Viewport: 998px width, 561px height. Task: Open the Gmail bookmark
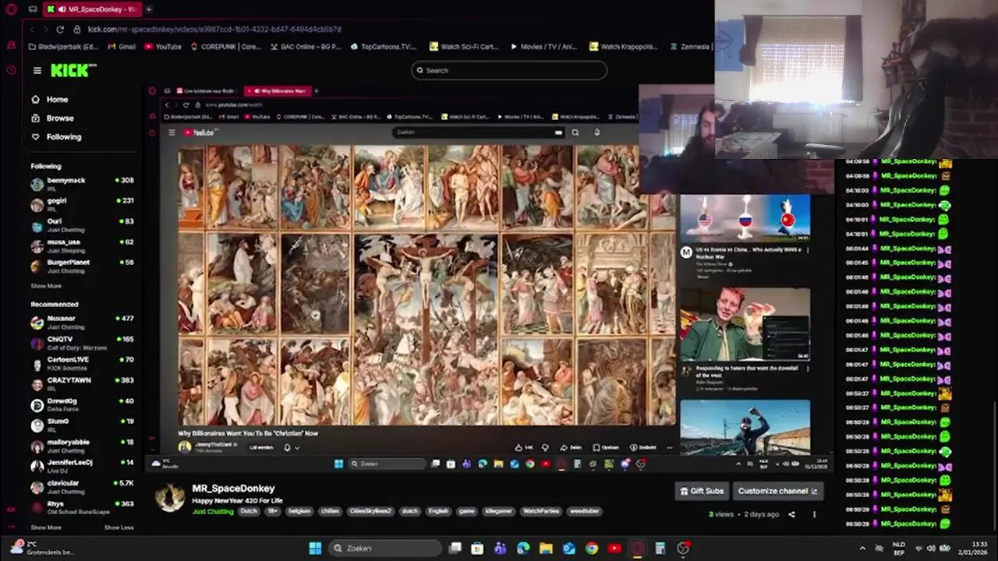122,47
